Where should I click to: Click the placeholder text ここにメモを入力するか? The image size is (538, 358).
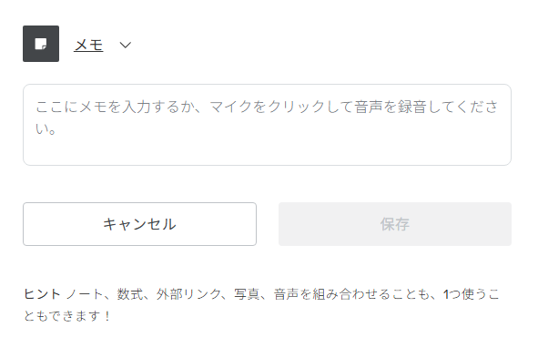click(118, 107)
